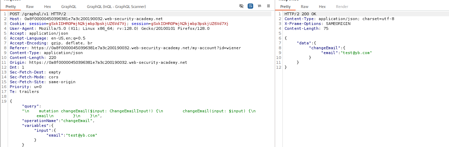Image resolution: width=449 pixels, height=147 pixels.
Task: Click the Referer URL in the request
Action: (136, 48)
